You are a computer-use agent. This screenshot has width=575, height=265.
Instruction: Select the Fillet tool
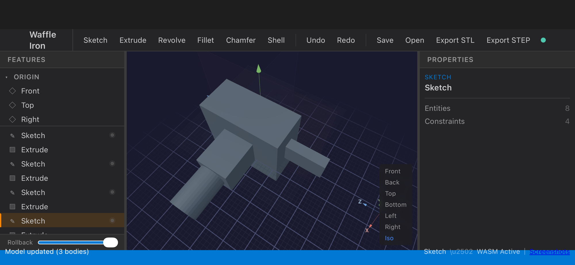pos(205,40)
